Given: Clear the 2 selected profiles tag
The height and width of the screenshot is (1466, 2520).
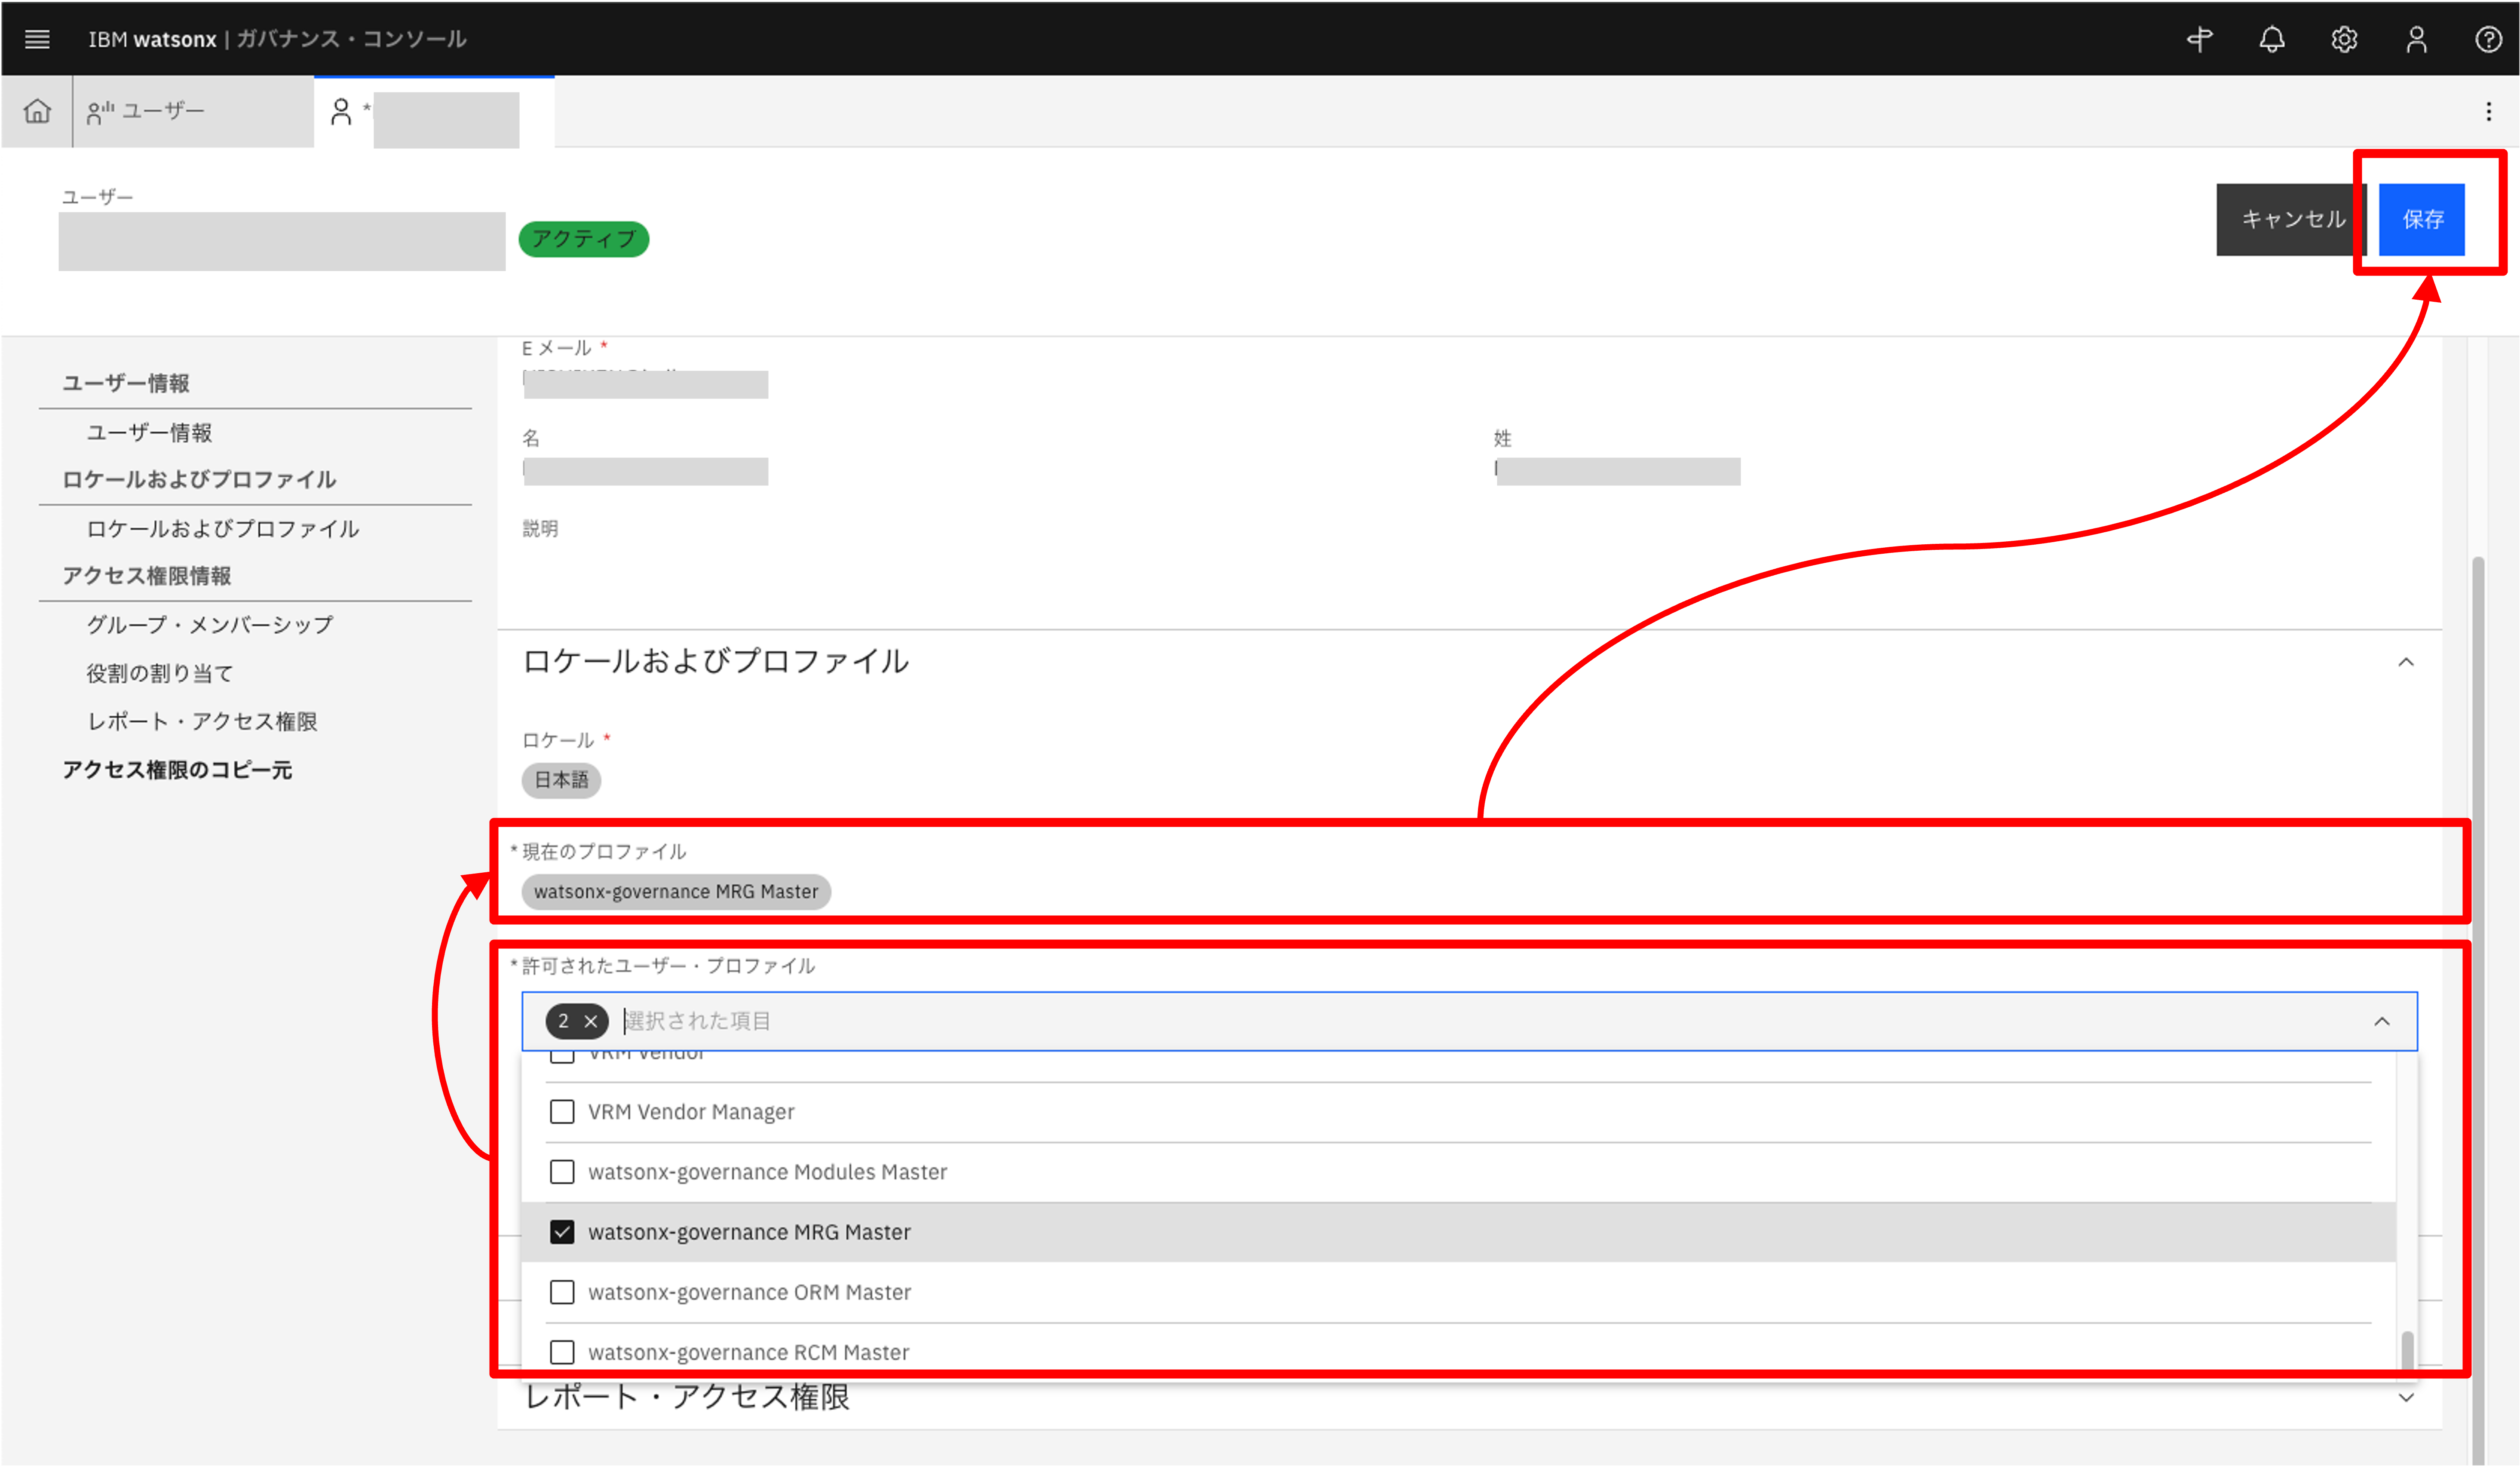Looking at the screenshot, I should pos(591,1021).
